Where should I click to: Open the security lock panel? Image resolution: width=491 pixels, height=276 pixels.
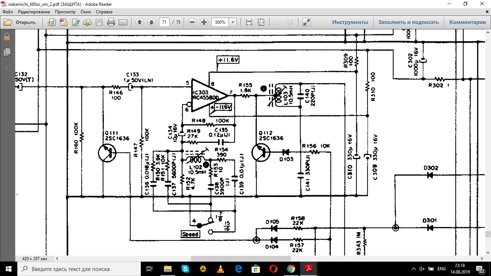pyautogui.click(x=7, y=37)
